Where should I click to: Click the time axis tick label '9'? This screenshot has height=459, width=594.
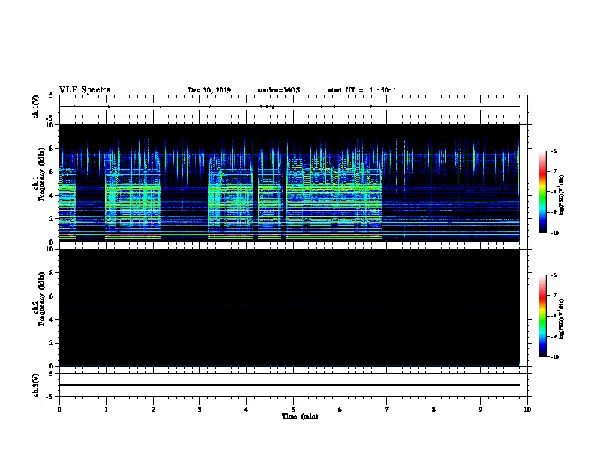pyautogui.click(x=480, y=409)
